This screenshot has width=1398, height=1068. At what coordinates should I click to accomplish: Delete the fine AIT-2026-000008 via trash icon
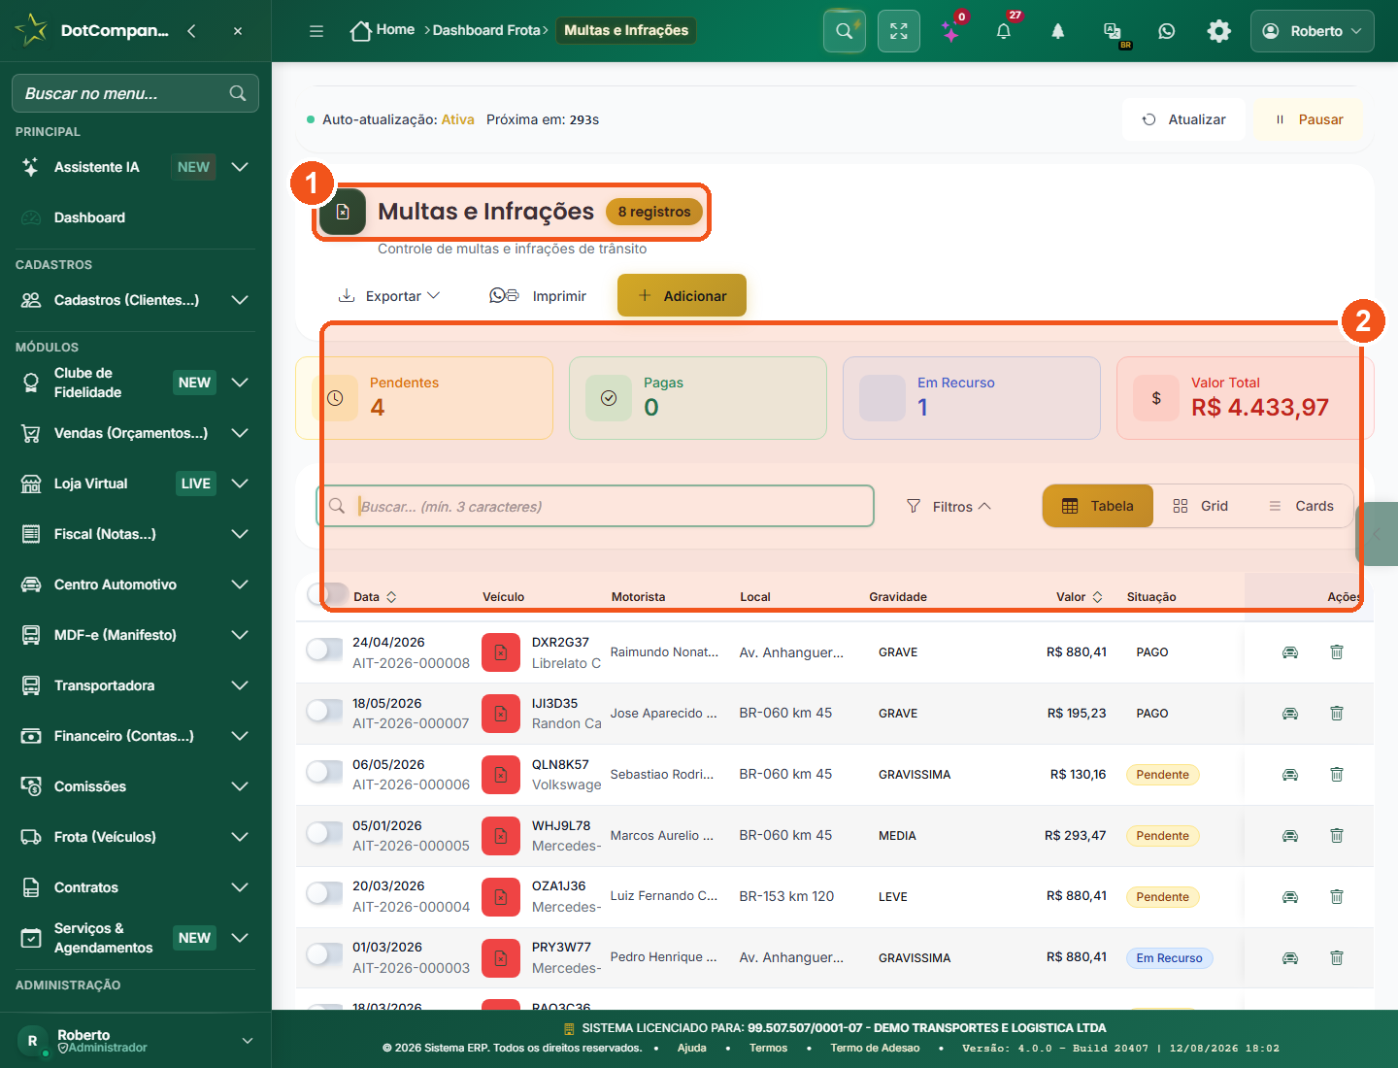coord(1337,652)
